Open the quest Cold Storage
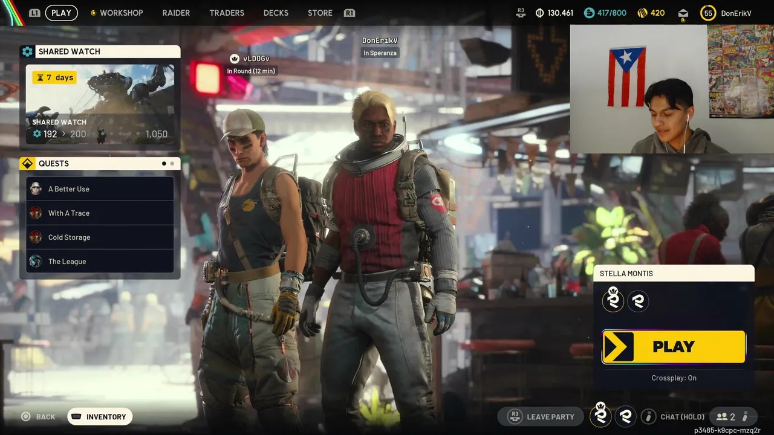 pos(100,237)
